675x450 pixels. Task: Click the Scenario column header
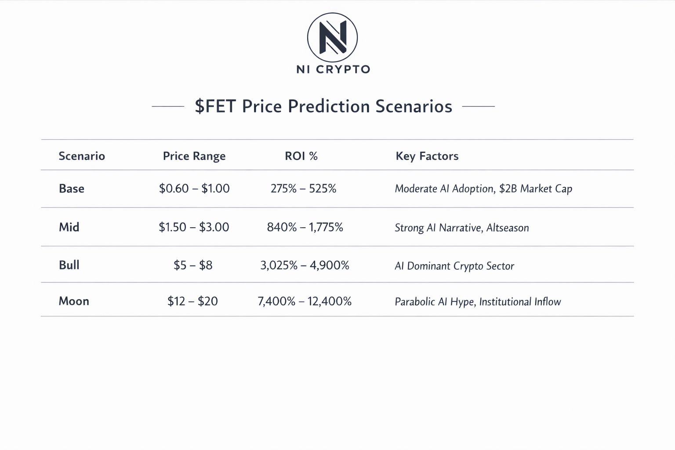pyautogui.click(x=82, y=156)
